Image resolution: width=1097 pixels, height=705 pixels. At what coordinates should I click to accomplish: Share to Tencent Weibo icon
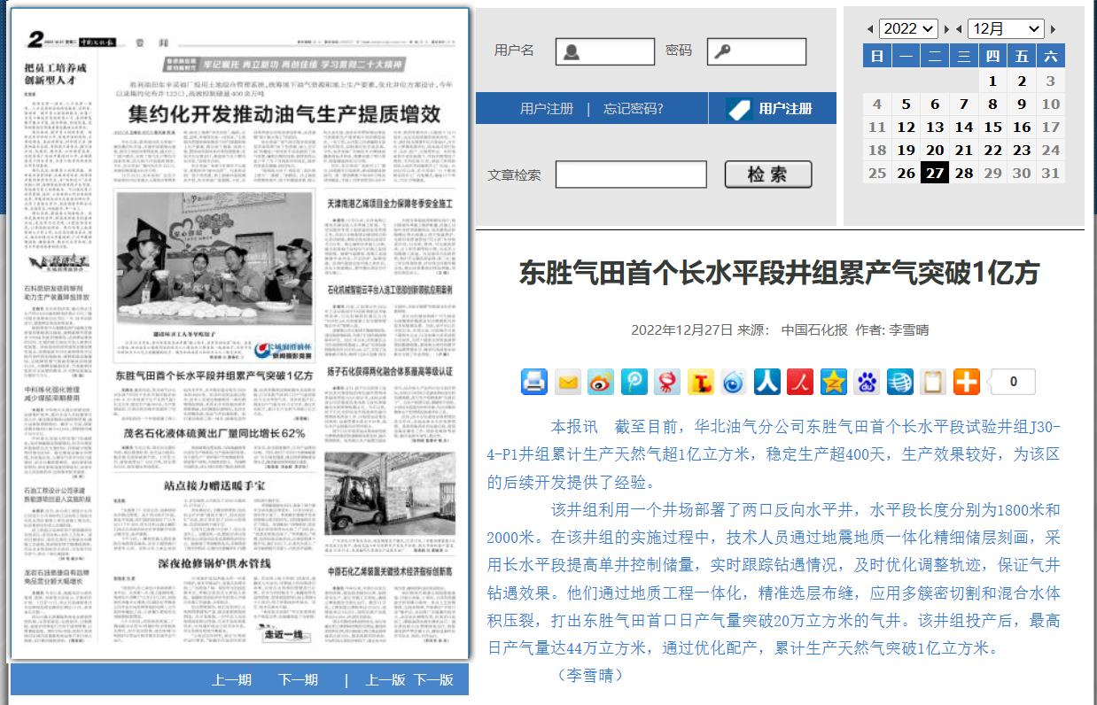(x=634, y=382)
